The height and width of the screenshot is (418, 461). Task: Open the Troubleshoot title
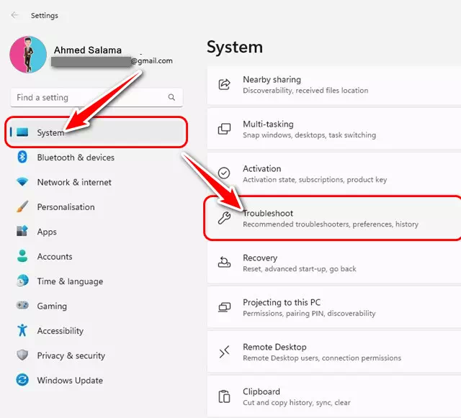point(268,213)
